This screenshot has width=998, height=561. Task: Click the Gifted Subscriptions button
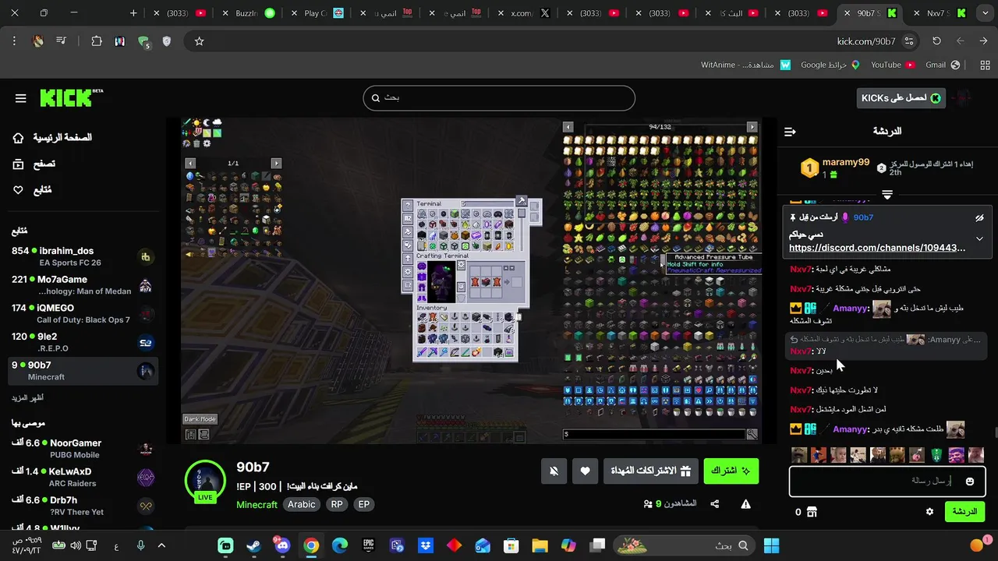pos(650,471)
